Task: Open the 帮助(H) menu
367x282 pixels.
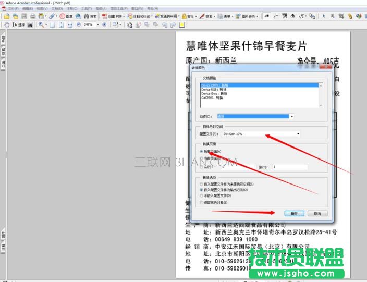Action: click(153, 9)
